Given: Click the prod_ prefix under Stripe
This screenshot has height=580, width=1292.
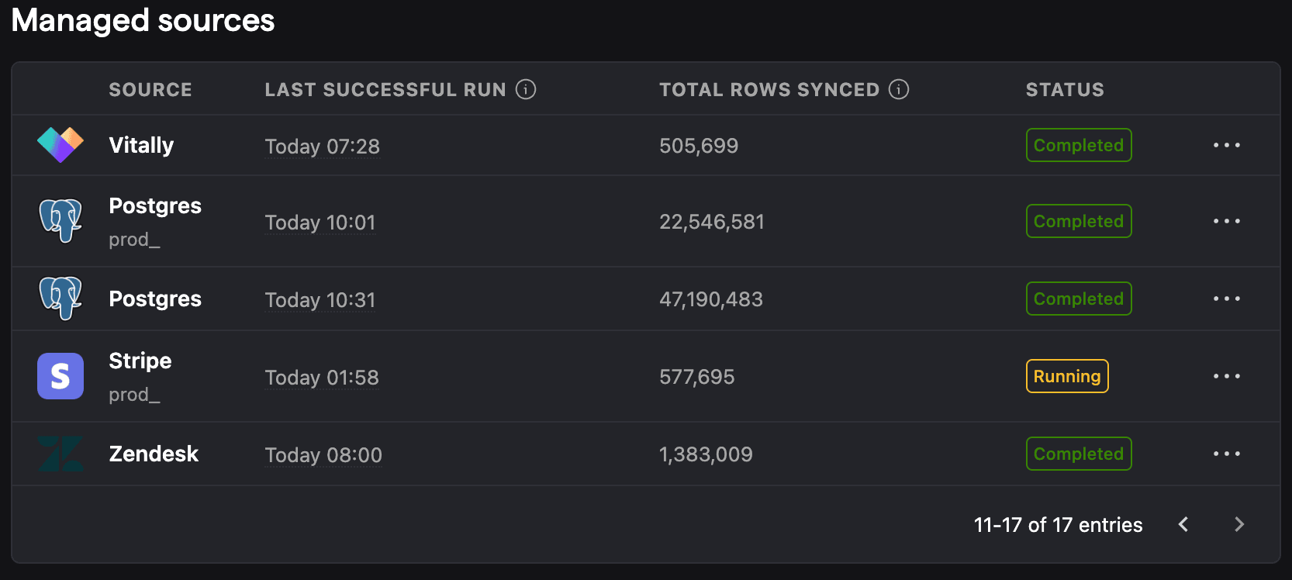Looking at the screenshot, I should (134, 395).
